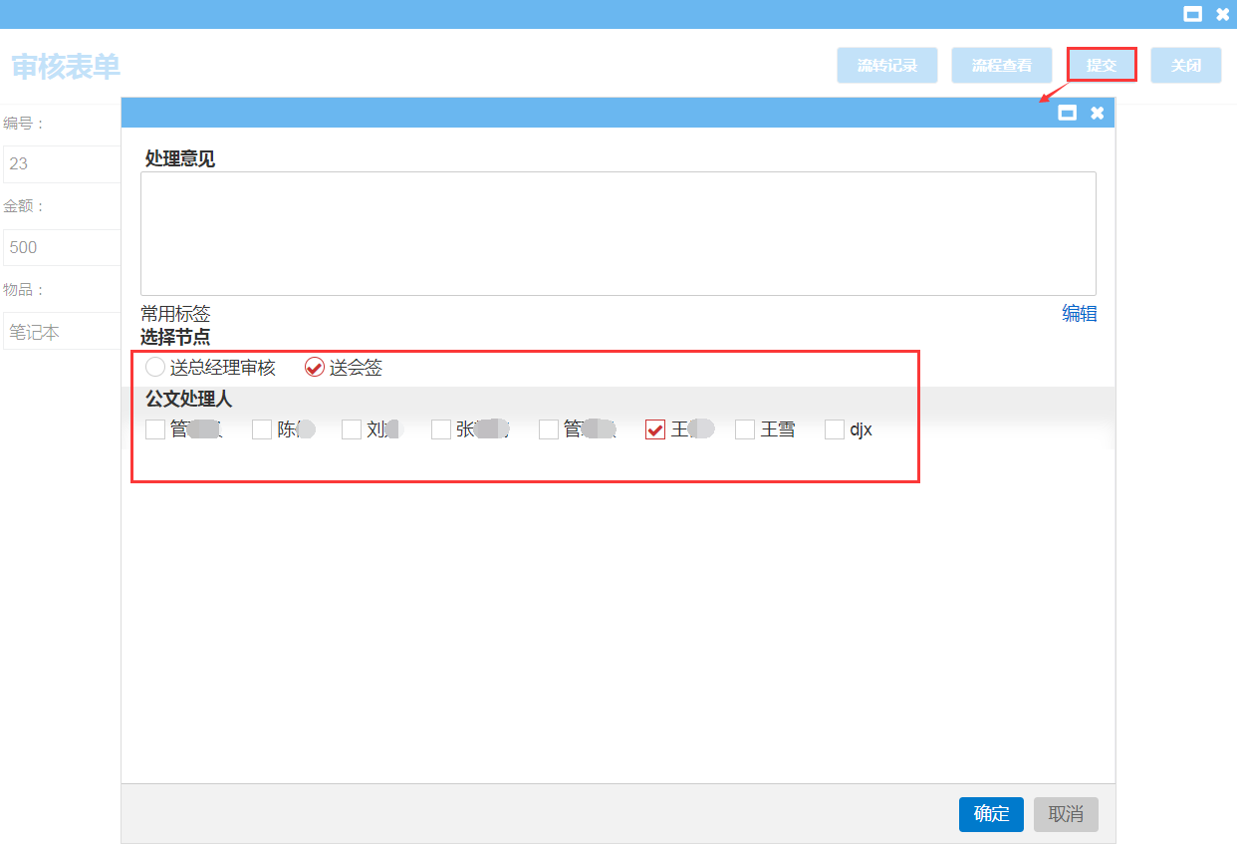Select the 送总经理审核 radio option
1237x847 pixels.
pyautogui.click(x=155, y=368)
